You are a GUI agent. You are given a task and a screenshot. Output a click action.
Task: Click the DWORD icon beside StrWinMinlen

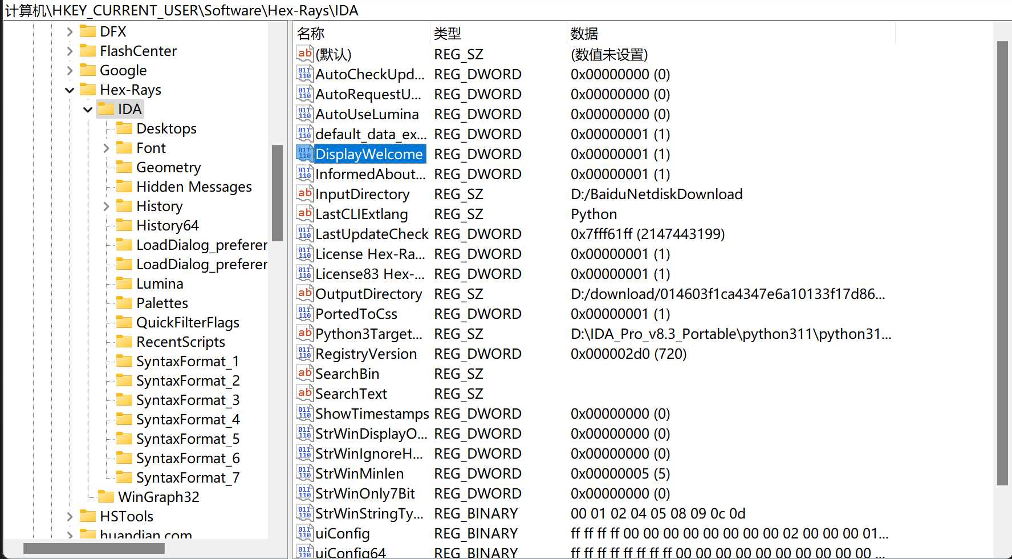click(304, 473)
